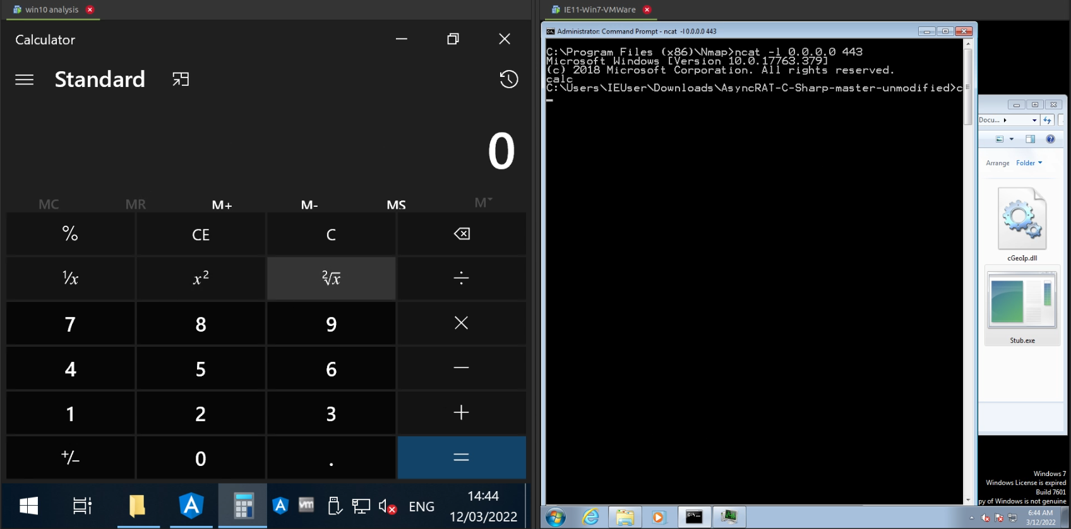The height and width of the screenshot is (529, 1071).
Task: Click the plus operator key
Action: click(462, 413)
